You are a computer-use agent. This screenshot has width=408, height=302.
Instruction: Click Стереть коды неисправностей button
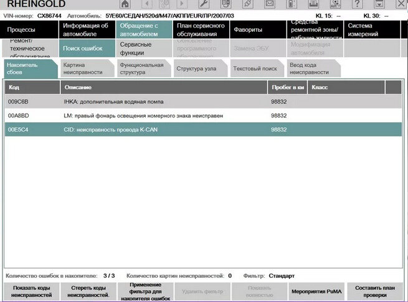[x=88, y=291]
